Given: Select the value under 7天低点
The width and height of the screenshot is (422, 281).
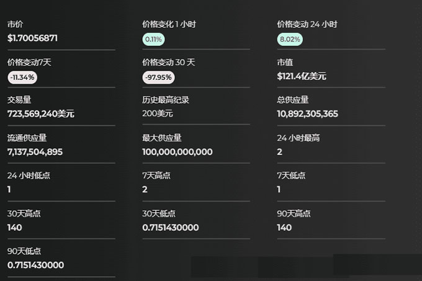Looking at the screenshot, I should point(279,190).
